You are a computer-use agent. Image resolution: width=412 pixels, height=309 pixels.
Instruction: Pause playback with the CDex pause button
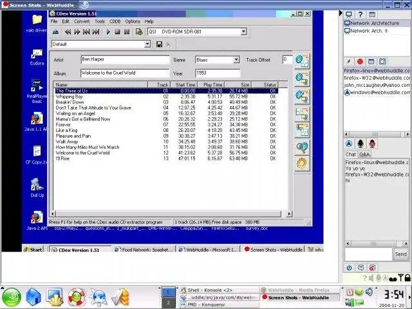[x=127, y=32]
